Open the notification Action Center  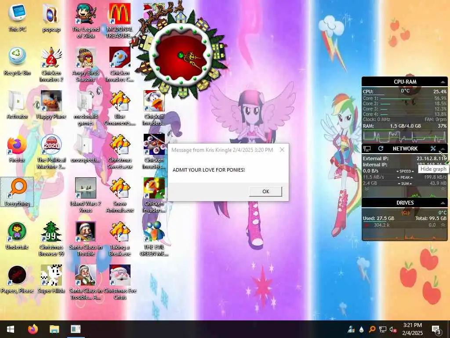click(x=436, y=330)
